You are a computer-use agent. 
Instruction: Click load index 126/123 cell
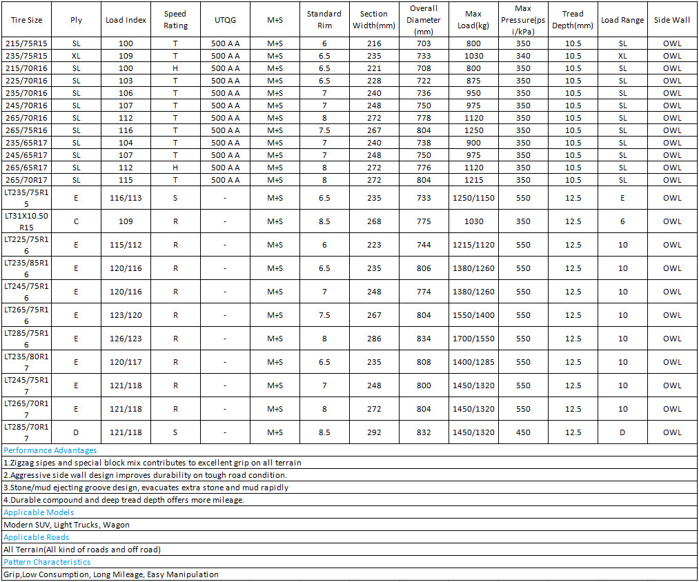tap(126, 339)
